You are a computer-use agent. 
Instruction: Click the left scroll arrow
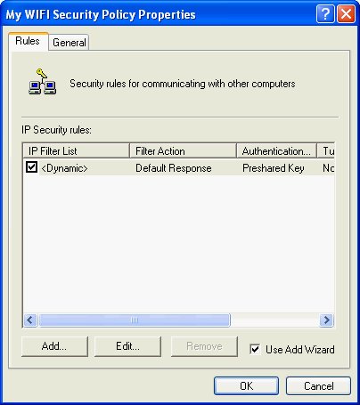tap(30, 320)
